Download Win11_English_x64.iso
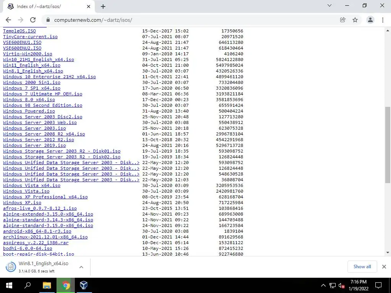Image resolution: width=391 pixels, height=293 pixels. point(32,65)
